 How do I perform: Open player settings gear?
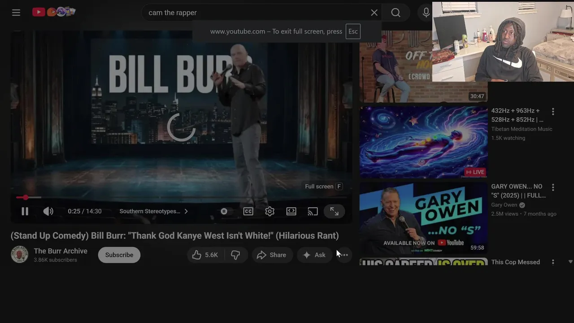(x=270, y=211)
